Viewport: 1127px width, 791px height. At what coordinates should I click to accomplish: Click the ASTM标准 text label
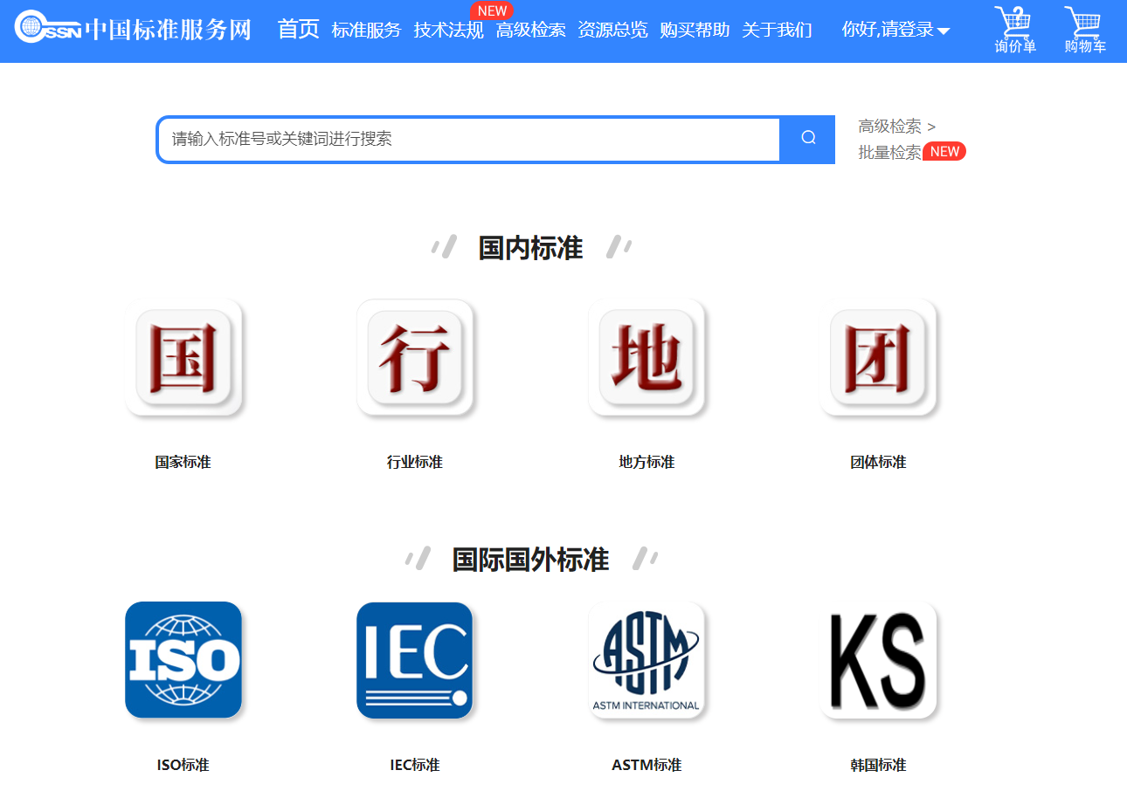pyautogui.click(x=646, y=765)
